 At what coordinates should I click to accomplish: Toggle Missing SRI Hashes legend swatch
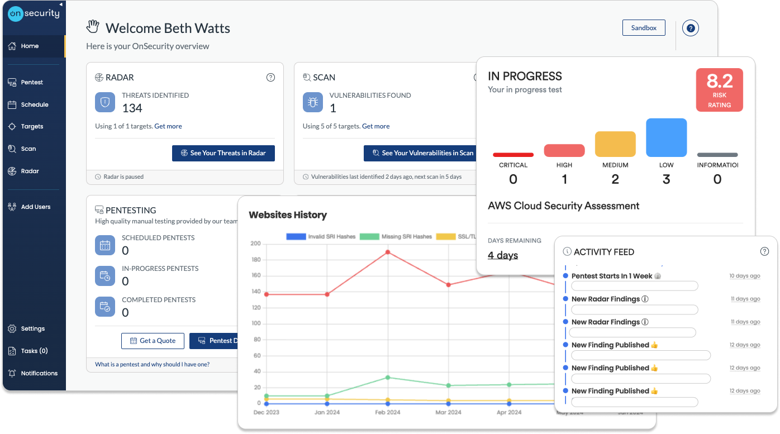point(369,237)
